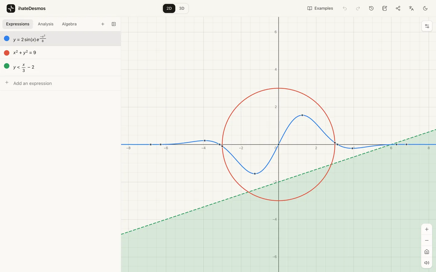Select the Expressions tab

click(x=18, y=24)
